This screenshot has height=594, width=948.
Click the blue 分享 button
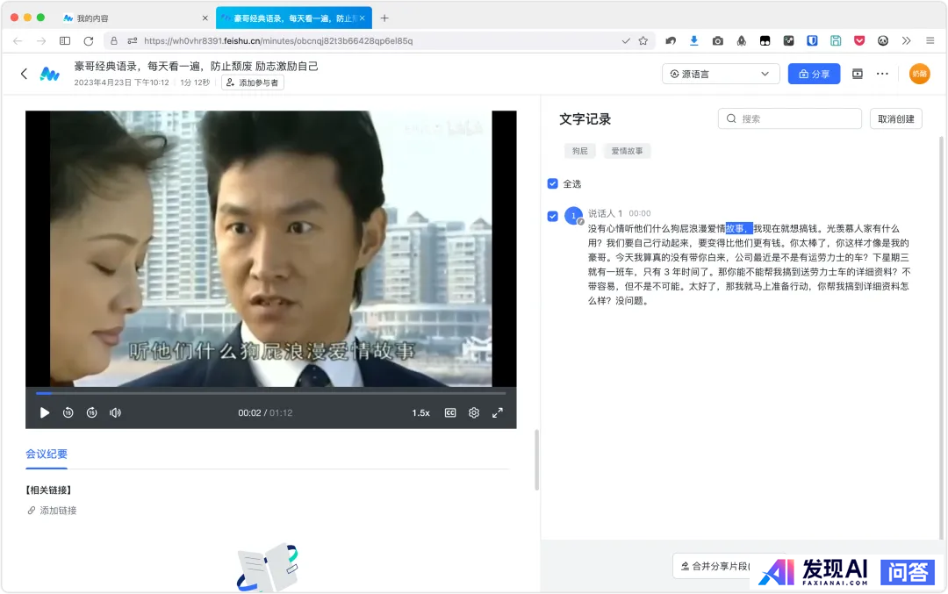[x=814, y=74]
